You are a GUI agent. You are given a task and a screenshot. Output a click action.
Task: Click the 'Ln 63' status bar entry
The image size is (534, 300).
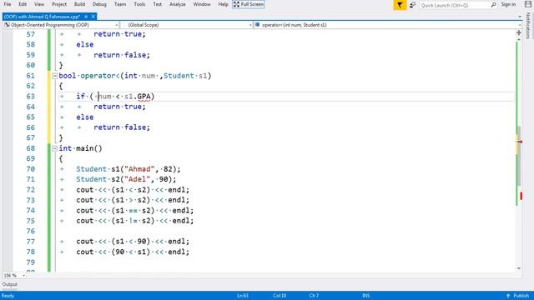tap(243, 296)
